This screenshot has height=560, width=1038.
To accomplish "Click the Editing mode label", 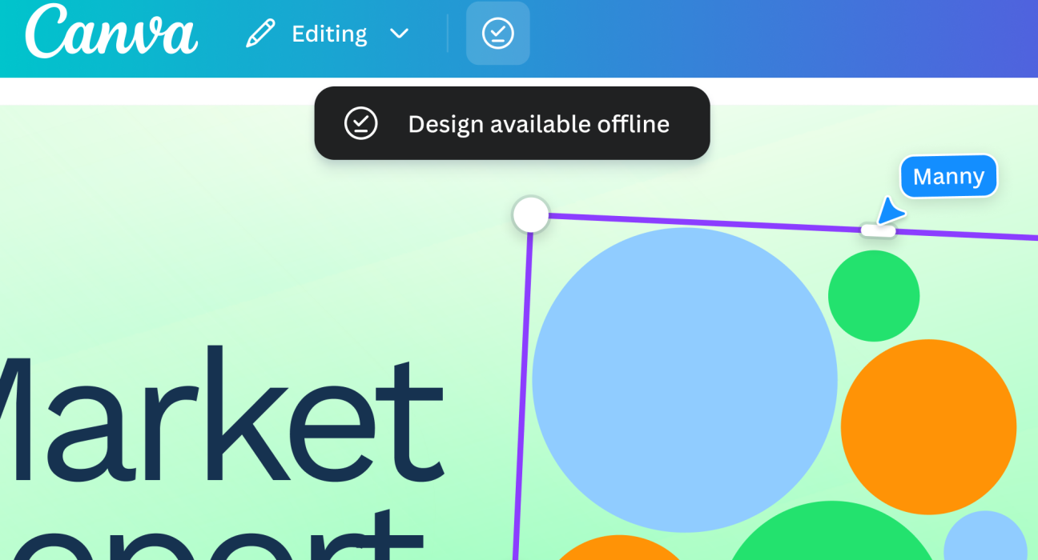I will coord(329,34).
